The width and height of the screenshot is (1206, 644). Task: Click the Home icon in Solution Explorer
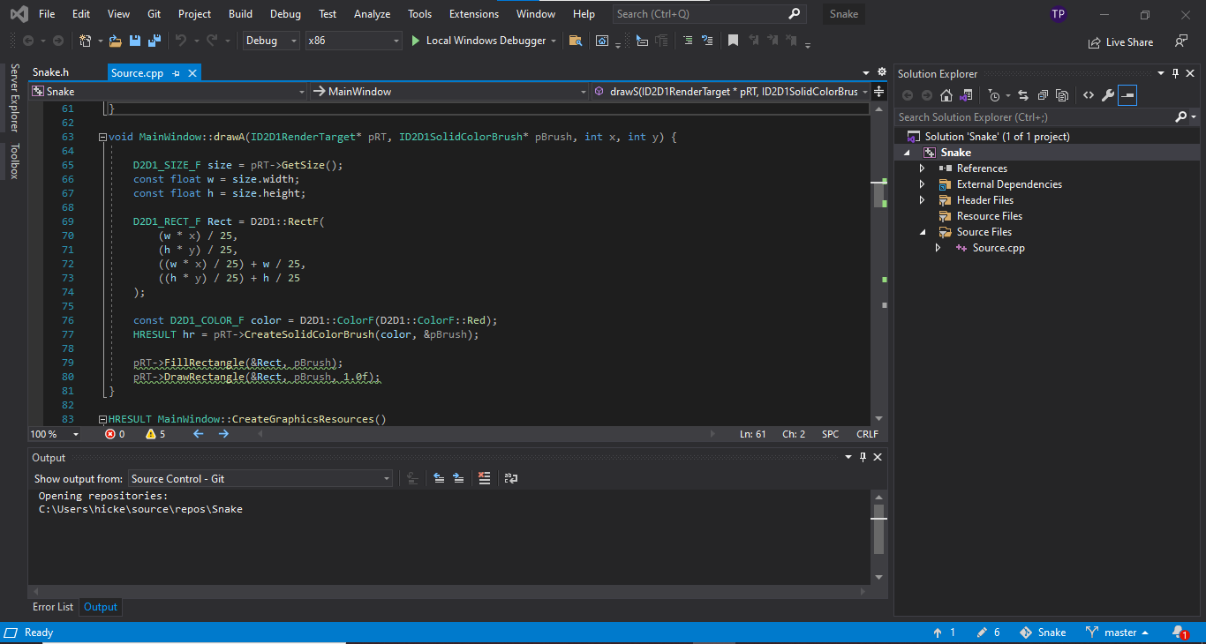tap(946, 95)
